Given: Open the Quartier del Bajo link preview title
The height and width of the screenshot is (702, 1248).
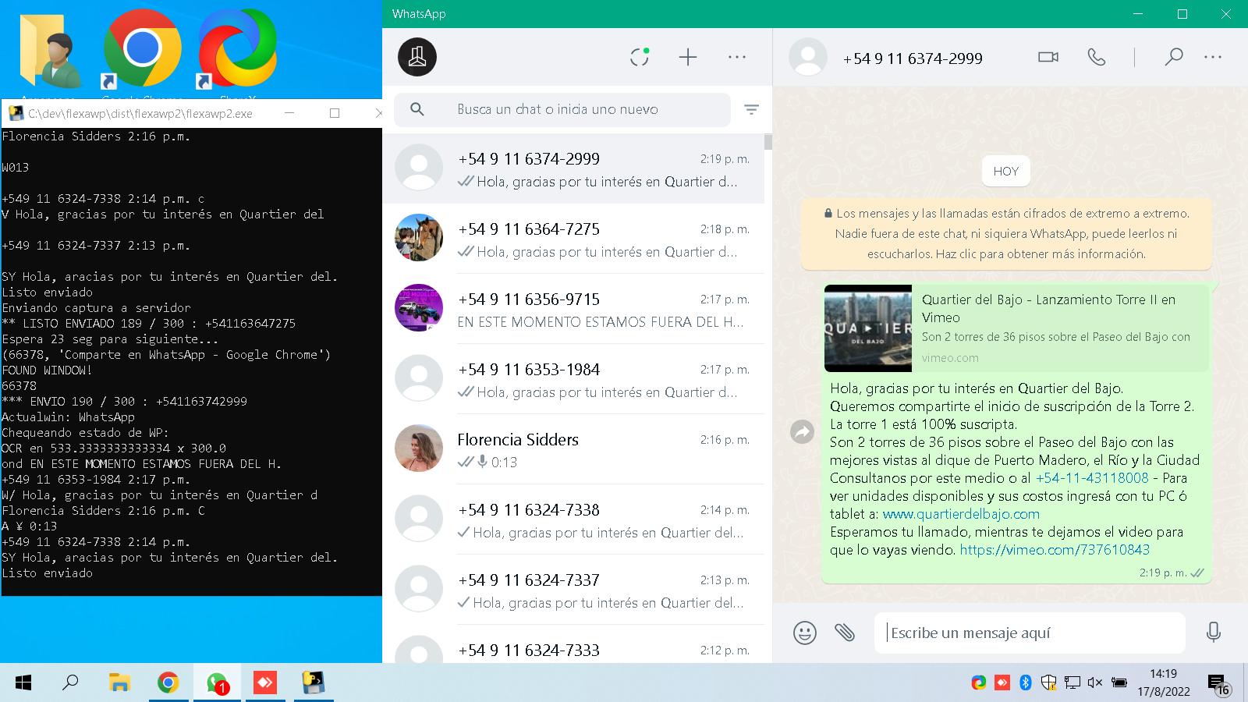Looking at the screenshot, I should (1048, 308).
